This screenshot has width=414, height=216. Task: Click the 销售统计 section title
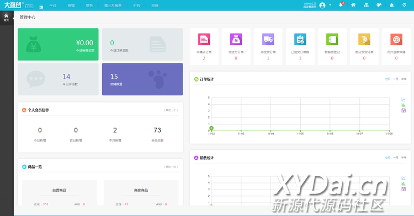point(207,158)
